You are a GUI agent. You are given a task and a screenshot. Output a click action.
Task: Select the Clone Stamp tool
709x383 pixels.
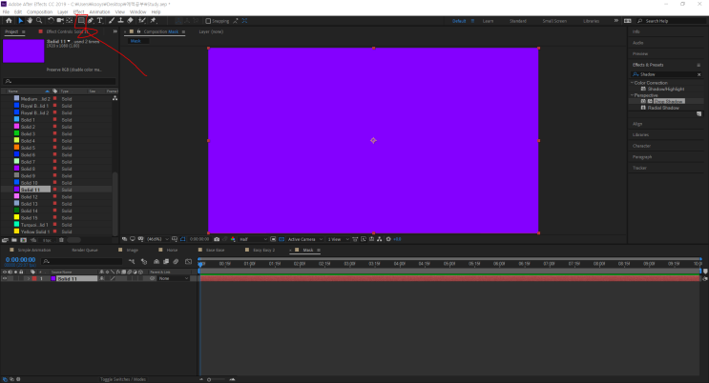click(121, 21)
